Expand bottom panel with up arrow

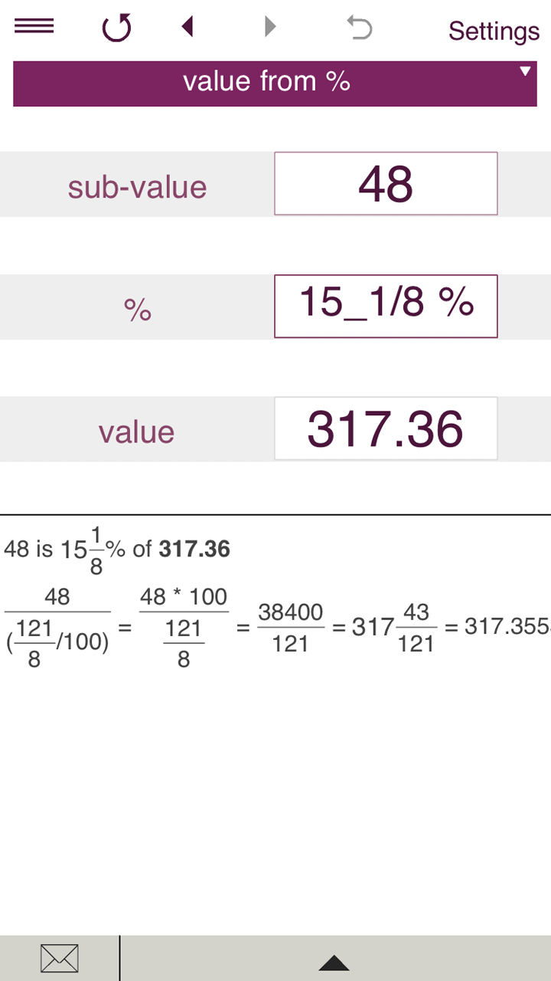[x=334, y=963]
